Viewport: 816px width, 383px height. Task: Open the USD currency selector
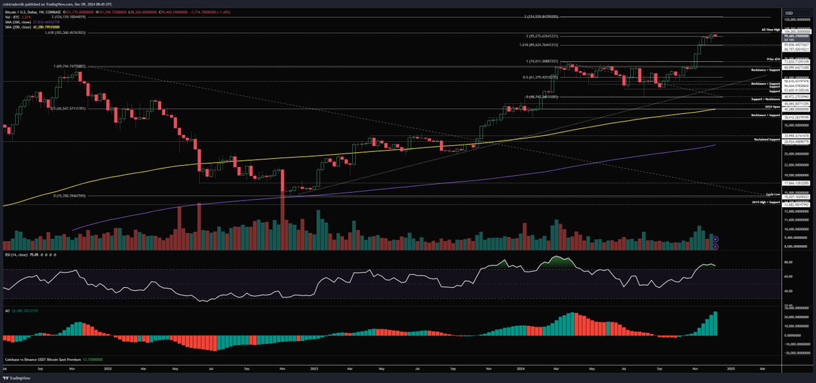point(789,14)
